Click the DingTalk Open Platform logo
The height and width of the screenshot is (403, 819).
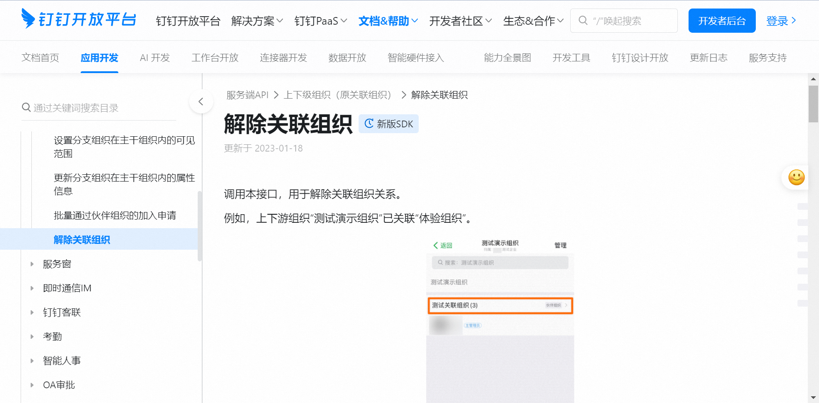[78, 19]
